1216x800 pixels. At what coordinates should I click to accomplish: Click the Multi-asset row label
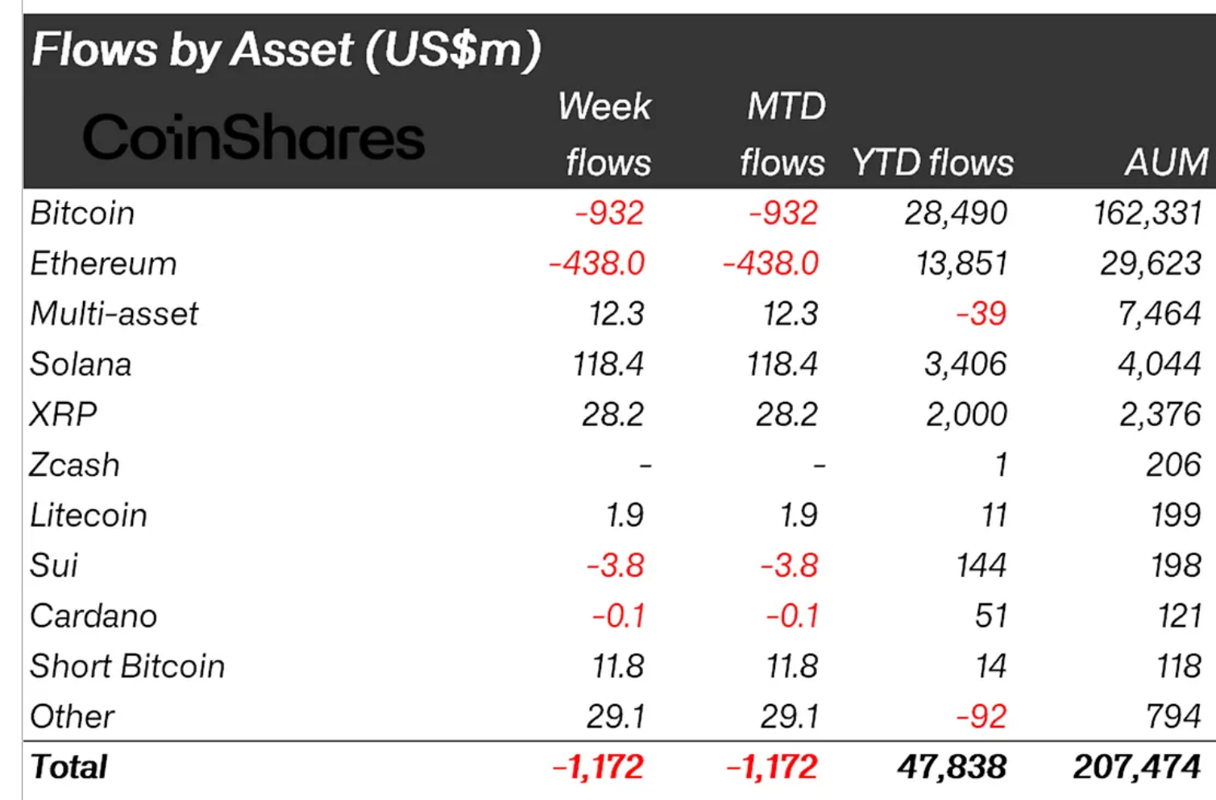(x=114, y=314)
